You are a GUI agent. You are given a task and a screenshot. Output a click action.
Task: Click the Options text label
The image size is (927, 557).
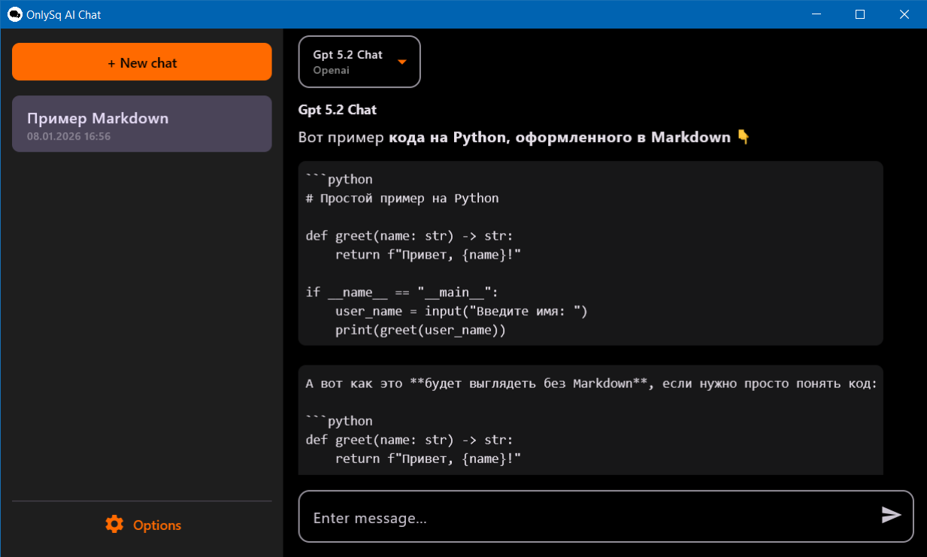[159, 524]
